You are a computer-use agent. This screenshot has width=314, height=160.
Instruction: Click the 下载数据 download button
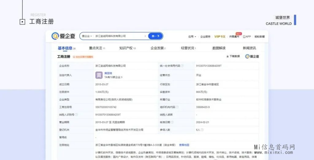(233, 57)
